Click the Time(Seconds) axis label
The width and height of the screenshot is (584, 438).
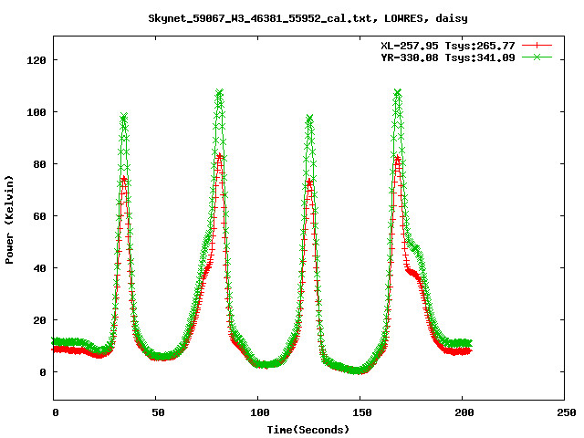308,430
